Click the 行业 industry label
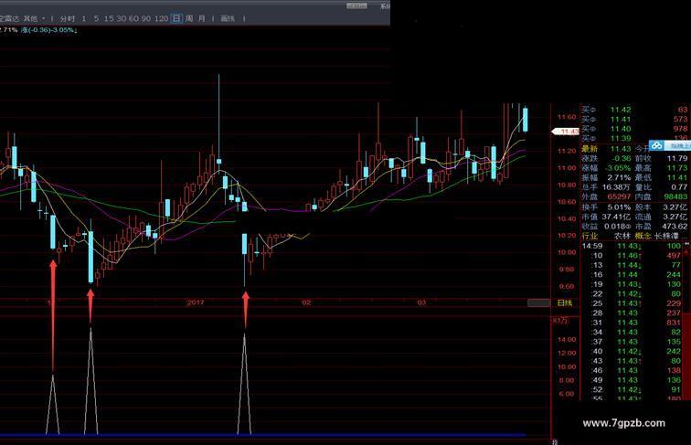This screenshot has width=691, height=445. click(x=590, y=236)
